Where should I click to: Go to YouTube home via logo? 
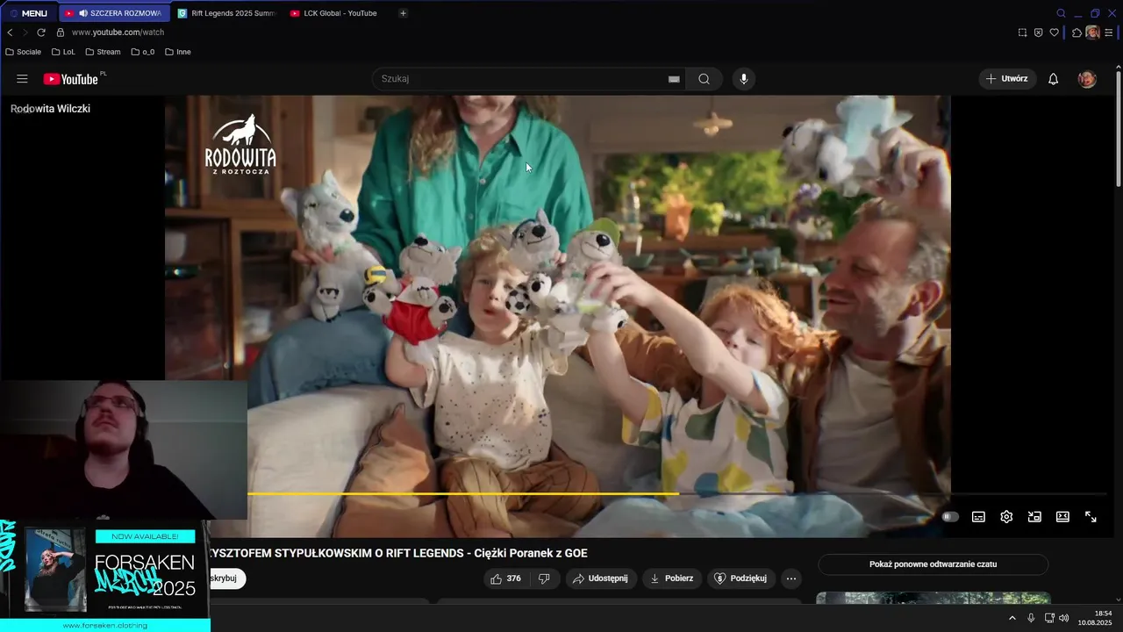(x=71, y=79)
